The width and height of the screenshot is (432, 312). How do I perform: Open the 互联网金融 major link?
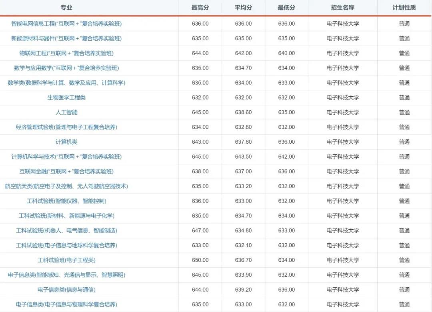click(x=66, y=171)
